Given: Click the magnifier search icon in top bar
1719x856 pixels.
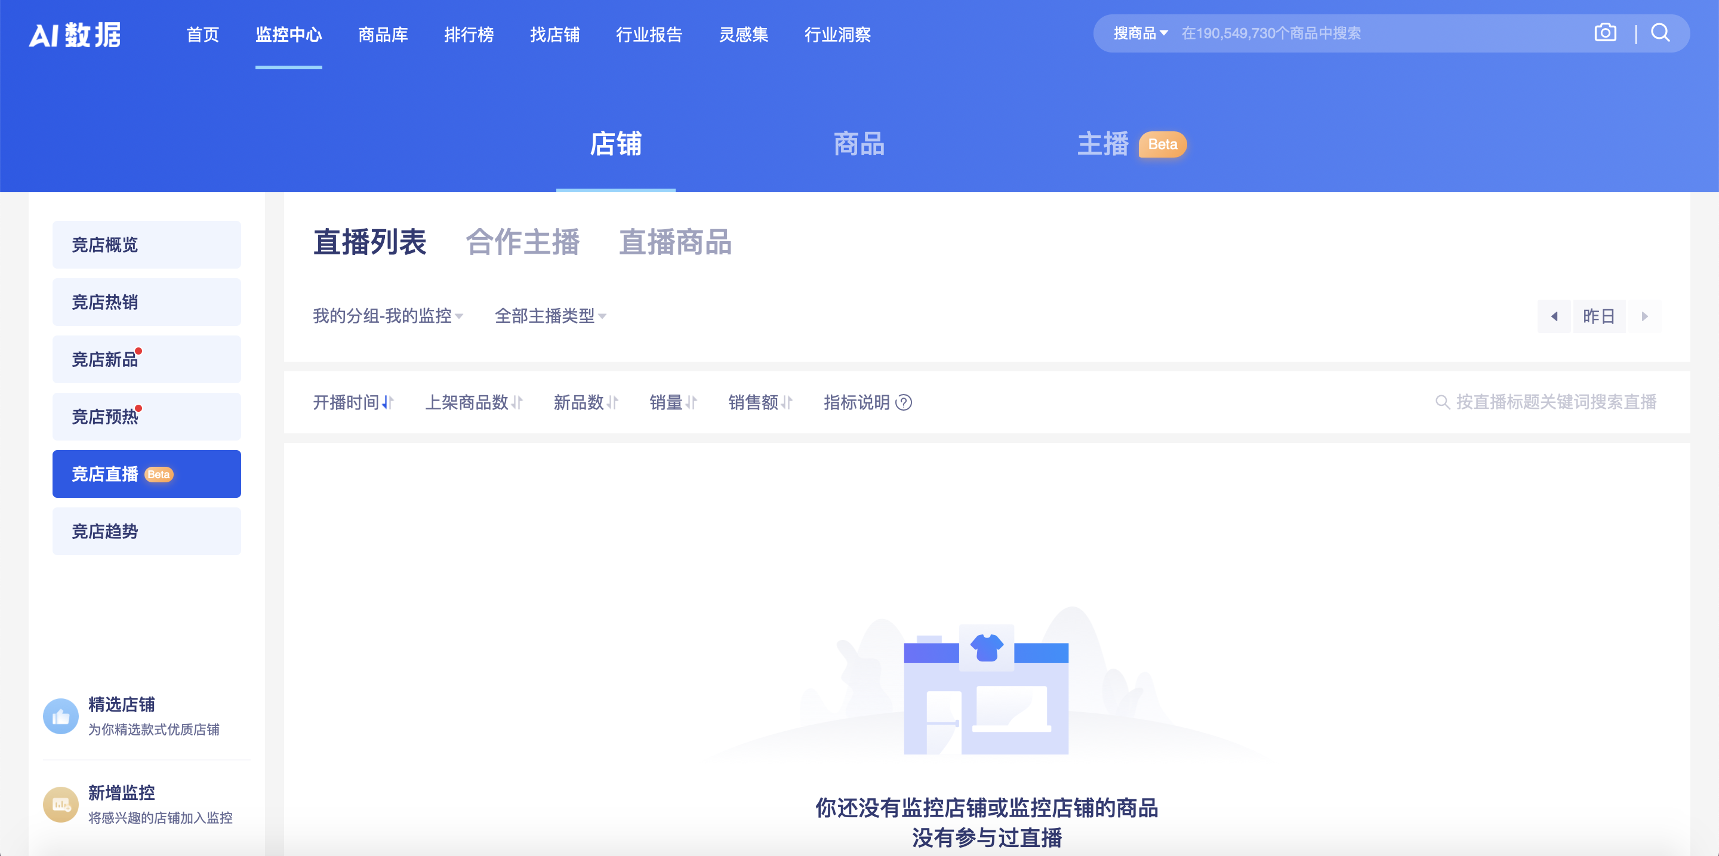Looking at the screenshot, I should pos(1661,33).
